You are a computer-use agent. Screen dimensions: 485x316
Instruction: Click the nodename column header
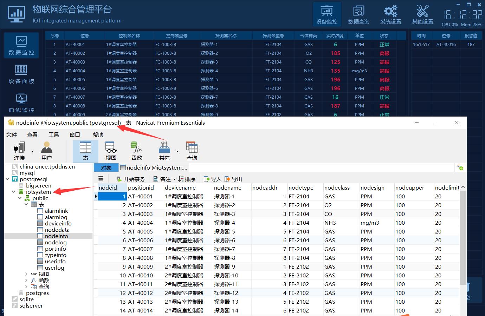[x=228, y=188]
